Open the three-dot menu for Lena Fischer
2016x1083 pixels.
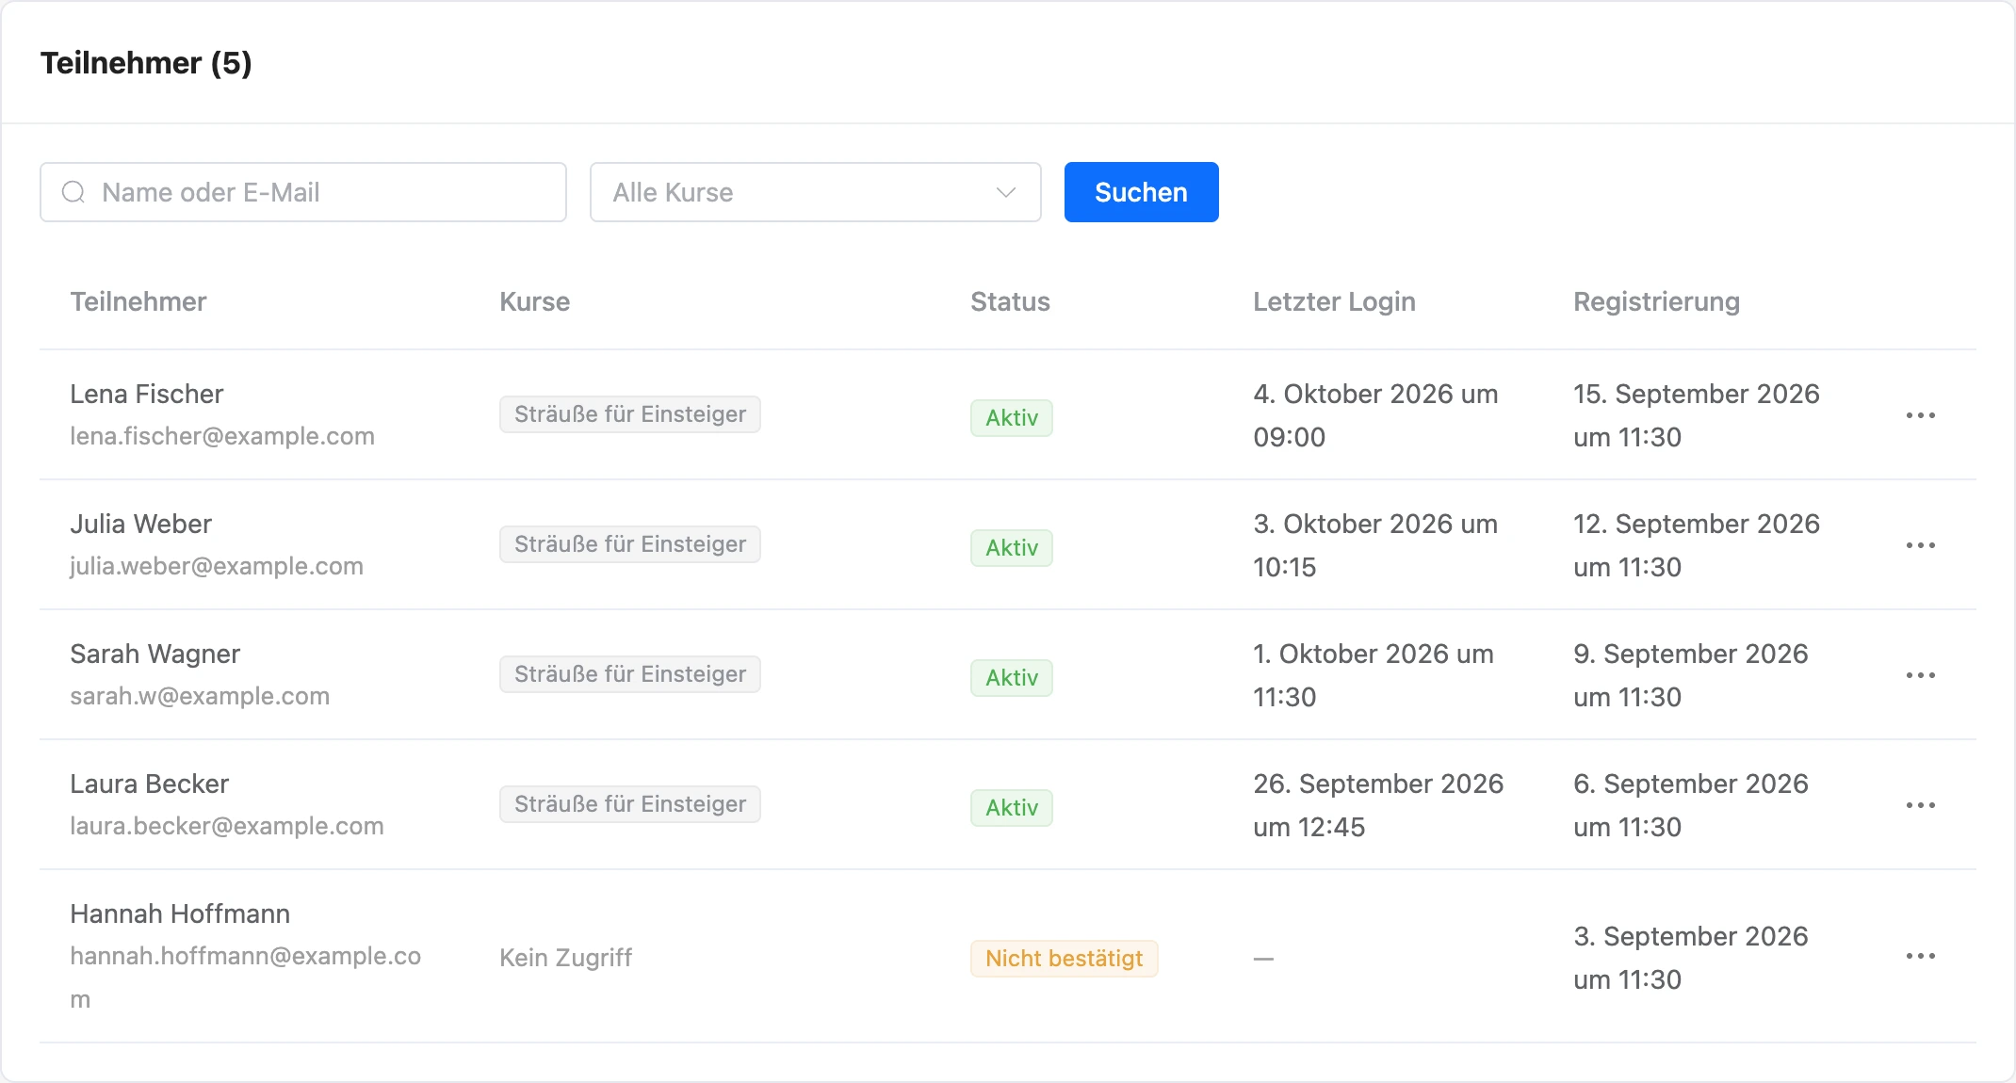(1920, 415)
